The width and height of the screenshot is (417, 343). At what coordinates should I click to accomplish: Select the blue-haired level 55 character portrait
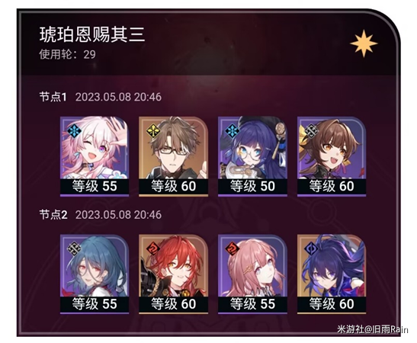[x=95, y=274]
